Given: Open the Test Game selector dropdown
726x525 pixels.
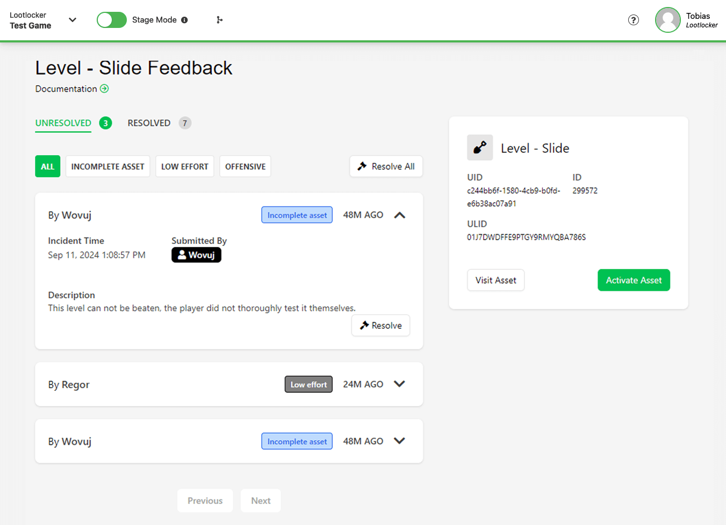Looking at the screenshot, I should click(72, 20).
